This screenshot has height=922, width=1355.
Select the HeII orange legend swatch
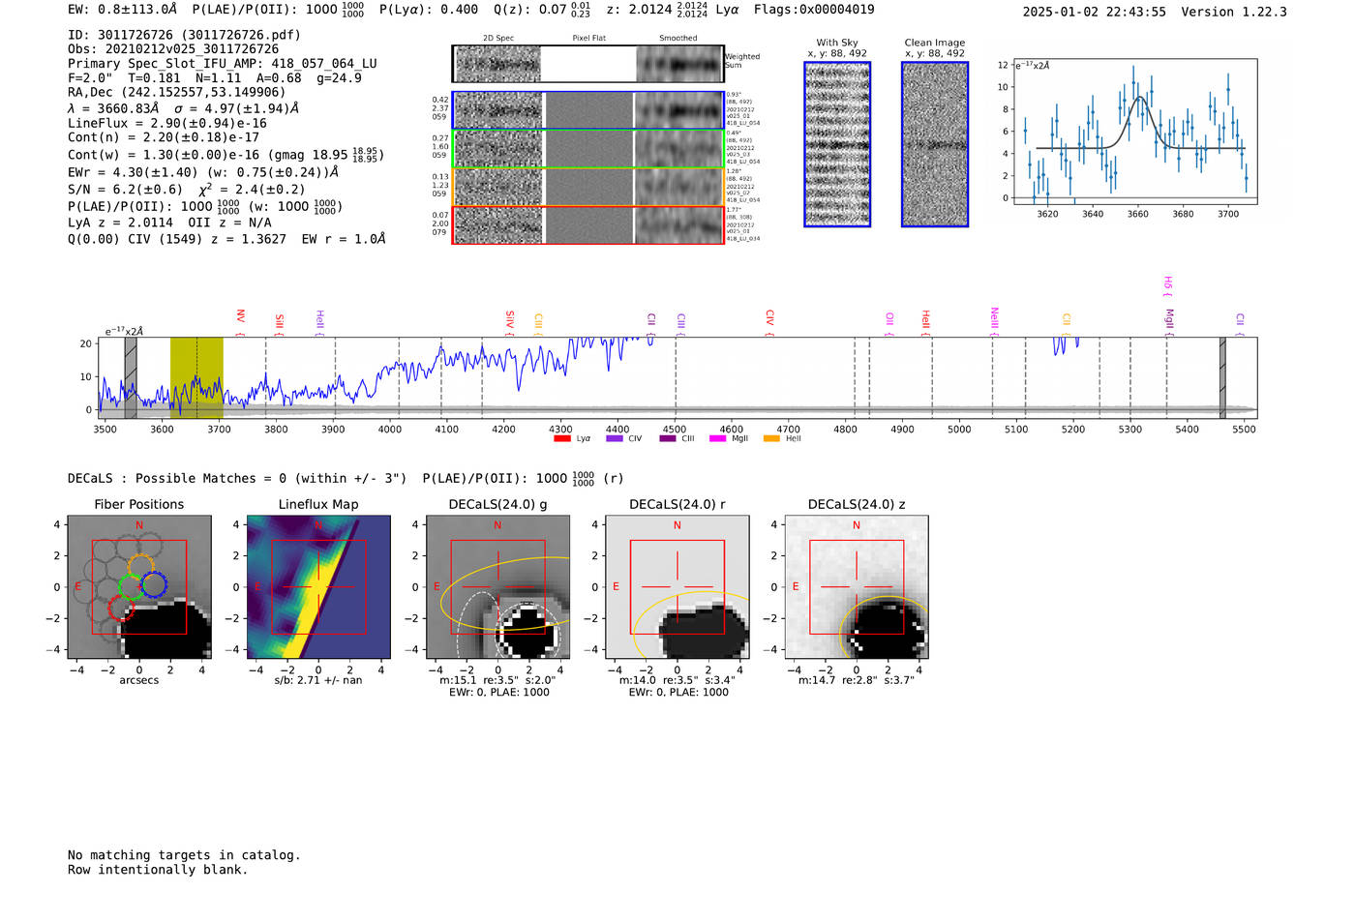pos(771,439)
